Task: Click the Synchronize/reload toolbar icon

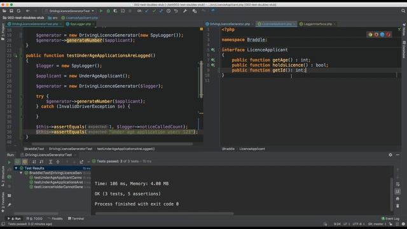Action: tap(18, 11)
